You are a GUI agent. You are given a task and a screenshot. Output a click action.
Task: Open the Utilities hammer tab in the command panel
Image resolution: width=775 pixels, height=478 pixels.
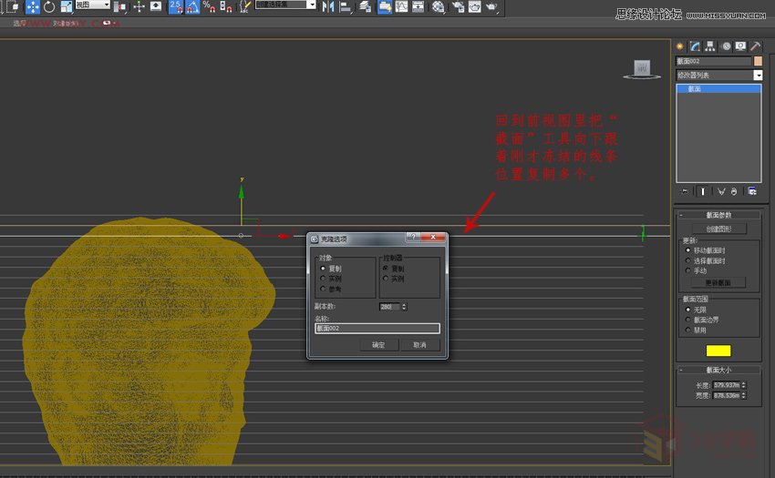click(x=755, y=46)
